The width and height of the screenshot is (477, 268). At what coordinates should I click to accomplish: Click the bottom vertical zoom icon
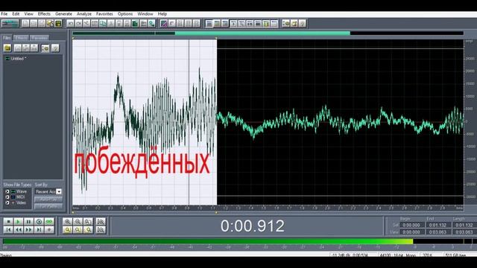click(x=101, y=230)
